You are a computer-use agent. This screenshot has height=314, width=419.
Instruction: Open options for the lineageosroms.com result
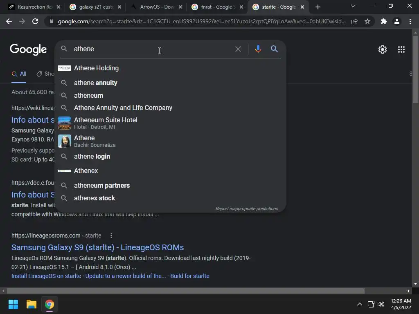(111, 235)
